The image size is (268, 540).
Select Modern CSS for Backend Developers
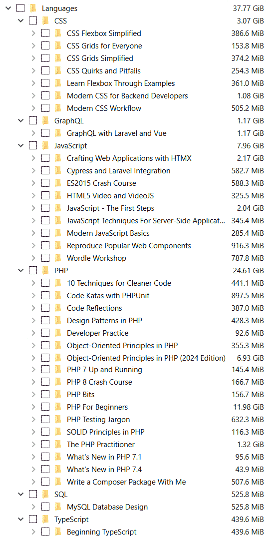[x=127, y=96]
